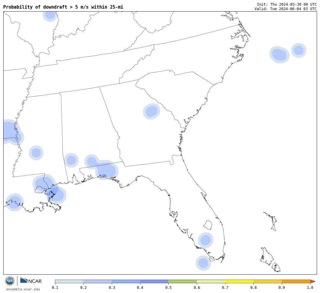Click the red arrow tip of colorbar
320x293 pixels.
(x=313, y=281)
